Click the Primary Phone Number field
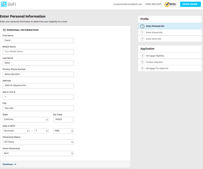Screen dimensions: 203x169 pos(38,74)
